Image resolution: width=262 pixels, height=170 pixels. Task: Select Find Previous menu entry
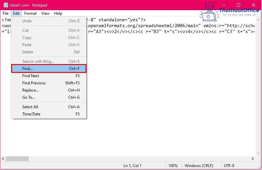(x=49, y=83)
